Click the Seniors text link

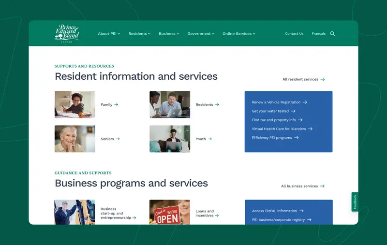tap(107, 139)
